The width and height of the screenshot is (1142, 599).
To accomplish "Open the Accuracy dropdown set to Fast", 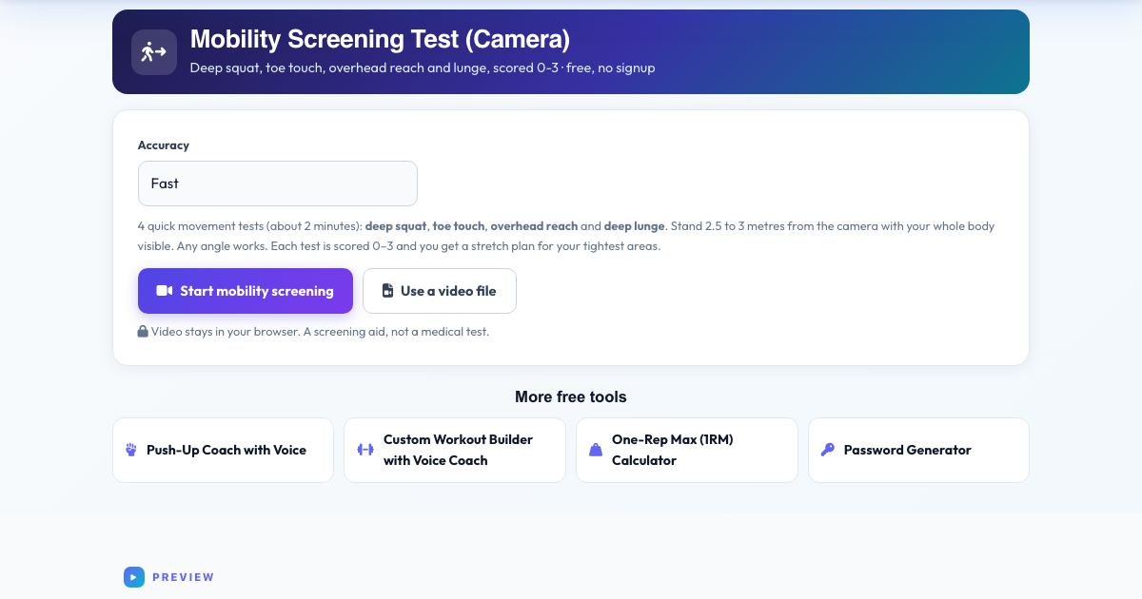I will [x=278, y=184].
